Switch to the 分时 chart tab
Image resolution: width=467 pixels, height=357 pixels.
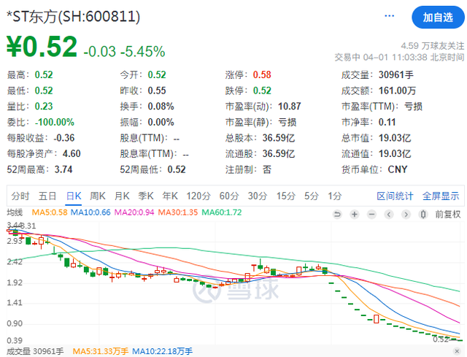20,196
